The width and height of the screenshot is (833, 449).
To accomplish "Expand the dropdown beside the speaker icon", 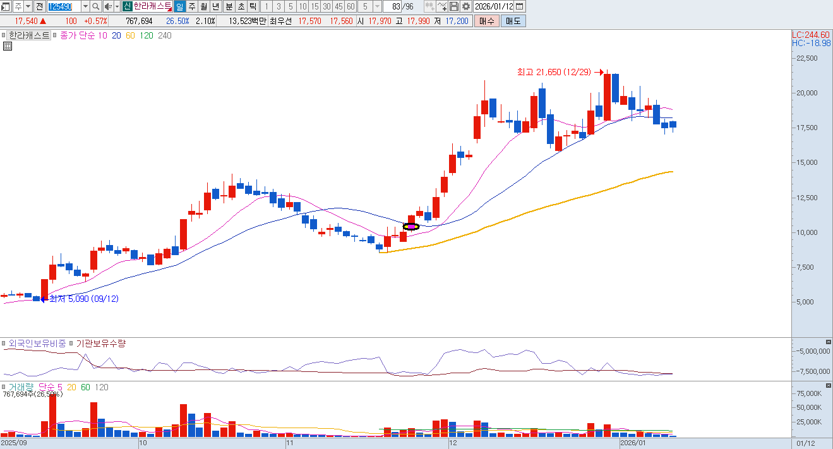I will click(x=116, y=6).
